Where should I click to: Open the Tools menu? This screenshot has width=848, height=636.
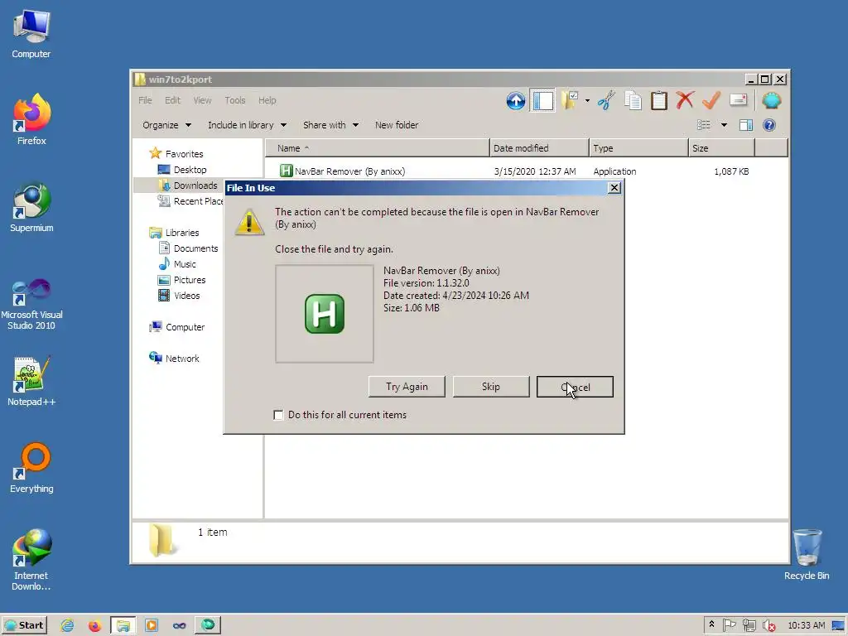pos(234,100)
